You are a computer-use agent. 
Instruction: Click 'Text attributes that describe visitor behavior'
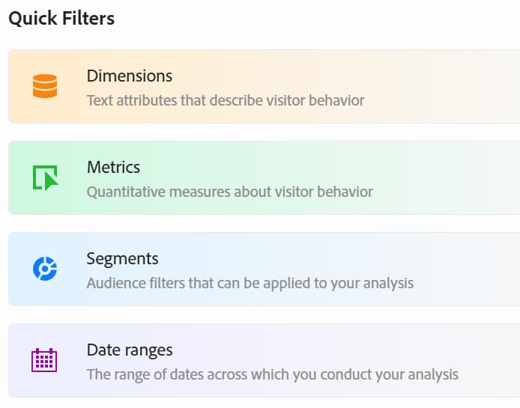(x=225, y=100)
